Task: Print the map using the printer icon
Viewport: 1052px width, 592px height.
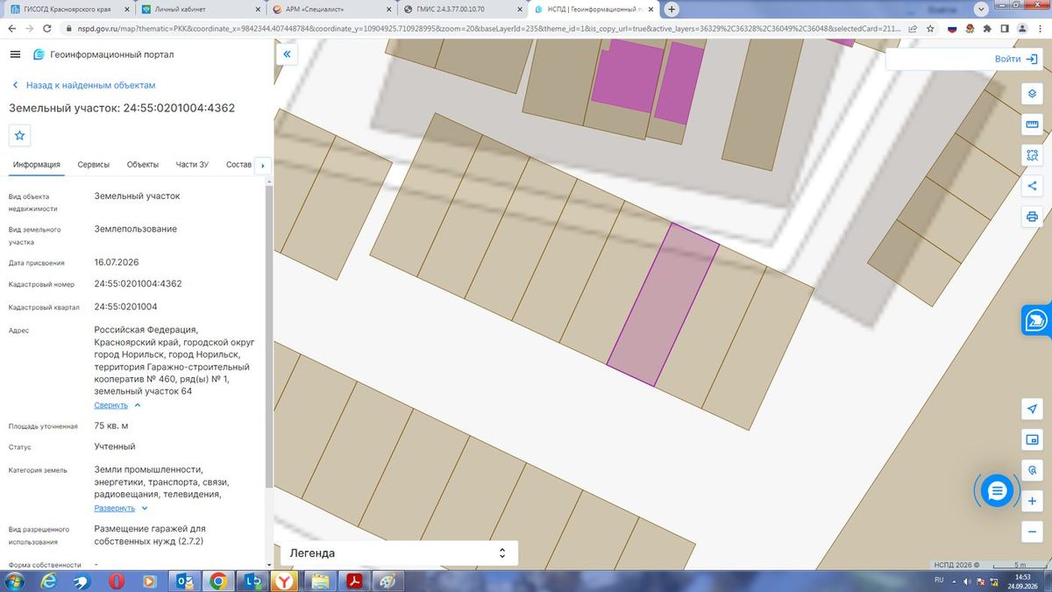Action: [1032, 217]
